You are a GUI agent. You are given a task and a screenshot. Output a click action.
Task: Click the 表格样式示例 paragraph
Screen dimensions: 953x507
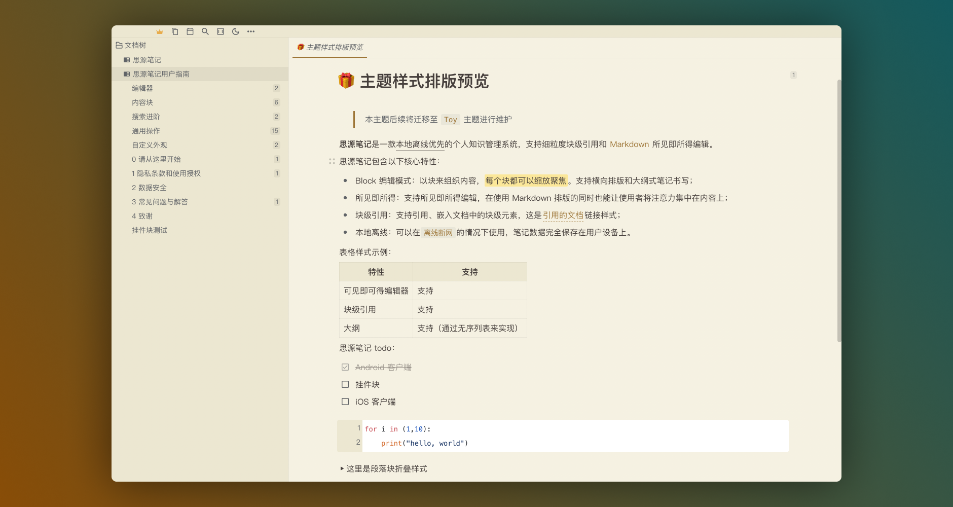[x=365, y=252]
